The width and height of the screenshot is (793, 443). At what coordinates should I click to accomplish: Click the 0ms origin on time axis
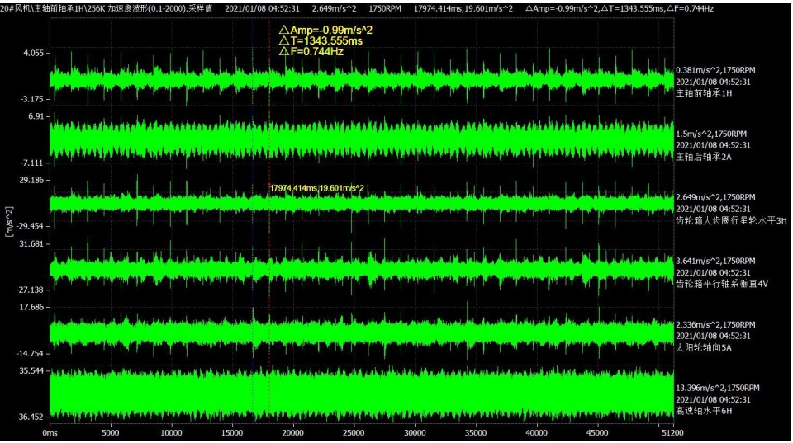pos(50,431)
